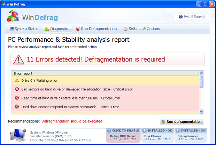Maximize the Win Defrag window

pos(206,4)
